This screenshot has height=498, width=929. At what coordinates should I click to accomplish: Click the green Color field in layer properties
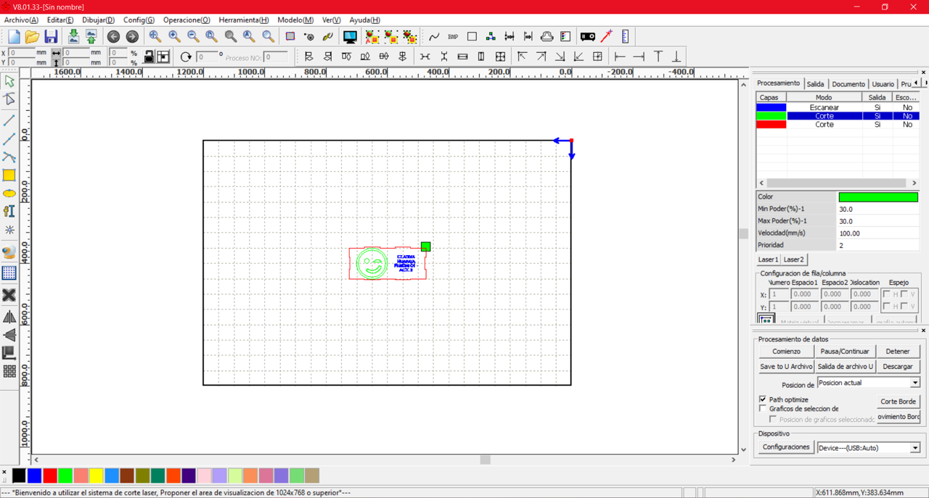[878, 197]
